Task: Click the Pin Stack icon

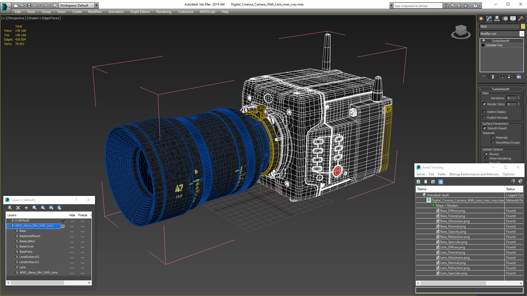Action: (x=483, y=77)
